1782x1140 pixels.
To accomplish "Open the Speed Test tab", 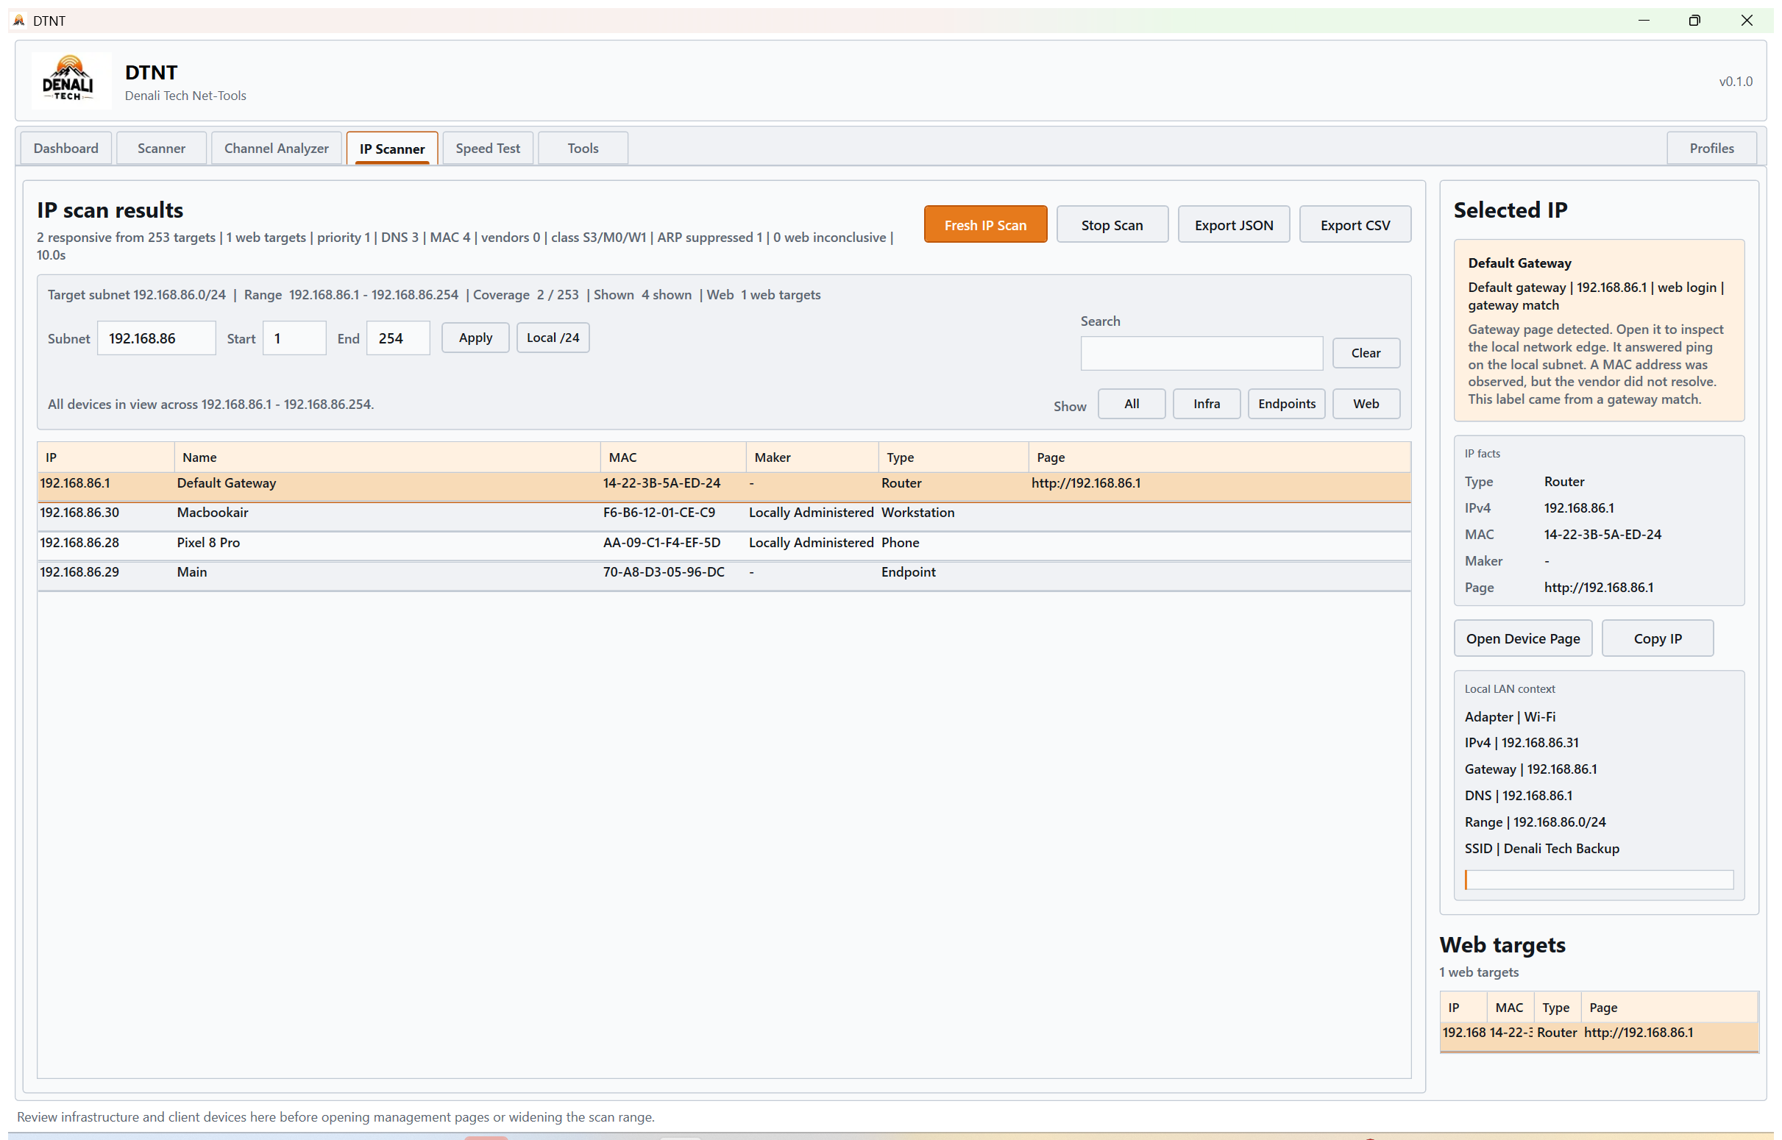I will [487, 148].
